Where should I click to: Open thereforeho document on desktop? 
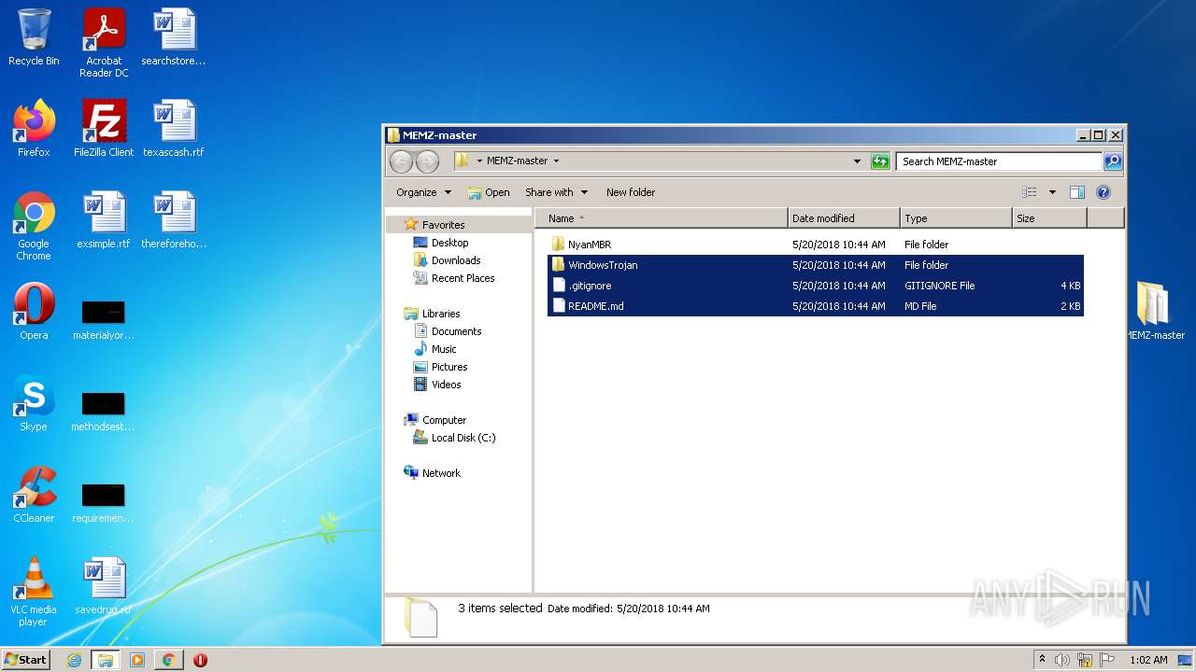click(x=174, y=220)
